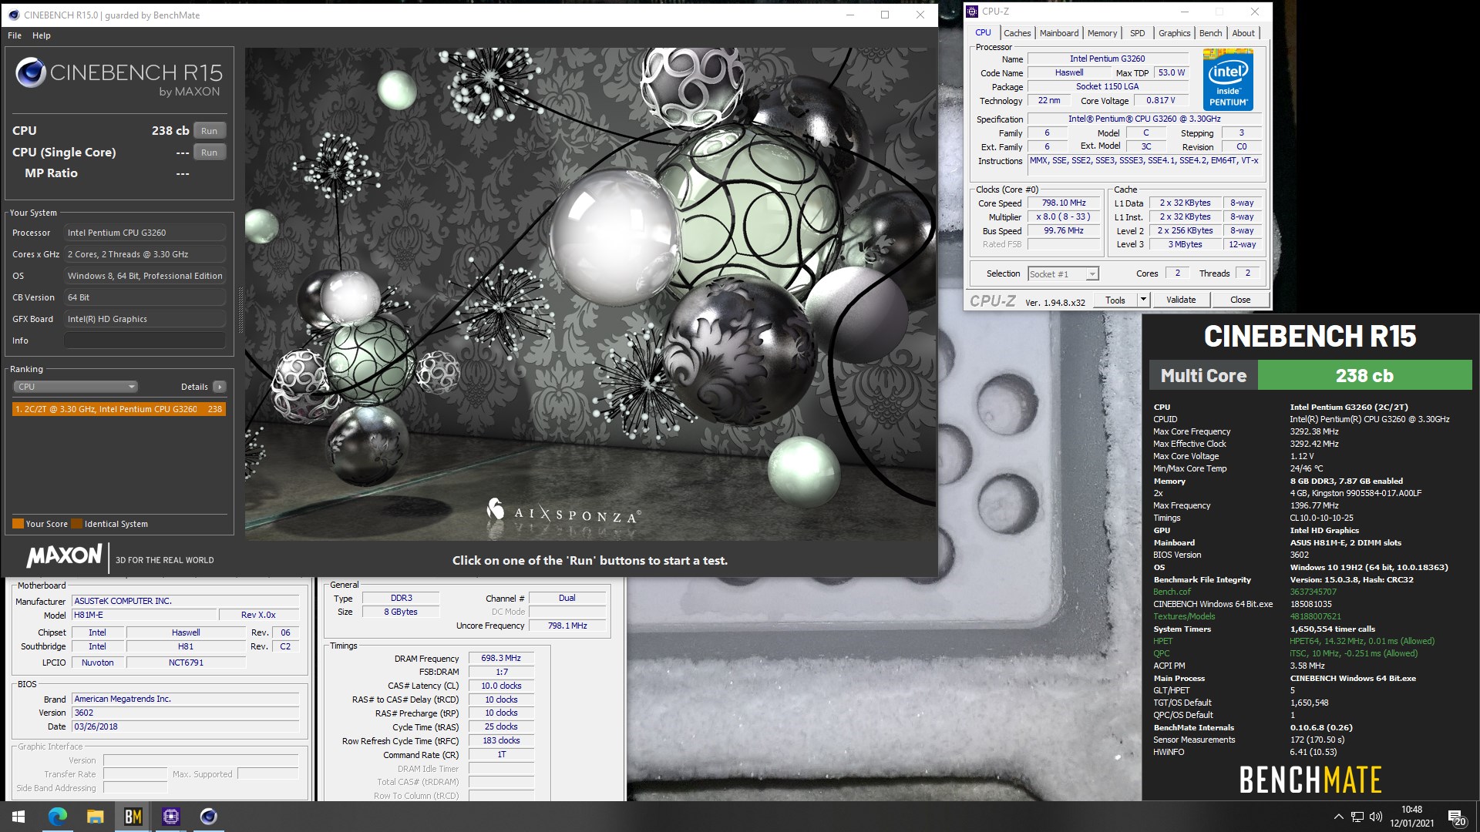Click the Multiplier x 8.0 value
Viewport: 1480px width, 832px height.
coord(1064,217)
